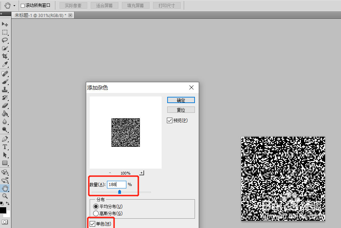
Task: Select the Eyedropper tool
Action: (5, 64)
